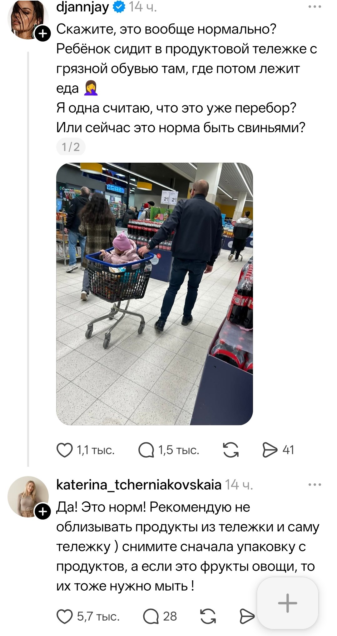The image size is (337, 636).
Task: Tap the floating plus compose button
Action: (x=287, y=603)
